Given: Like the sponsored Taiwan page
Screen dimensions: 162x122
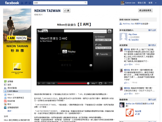Looking at the screenshot, I should point(137,114).
